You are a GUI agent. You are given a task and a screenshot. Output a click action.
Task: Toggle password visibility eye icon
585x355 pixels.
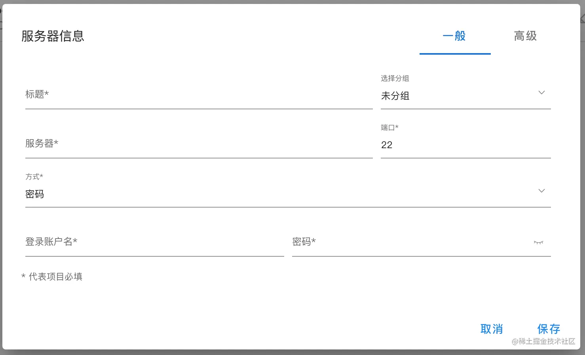pos(538,242)
